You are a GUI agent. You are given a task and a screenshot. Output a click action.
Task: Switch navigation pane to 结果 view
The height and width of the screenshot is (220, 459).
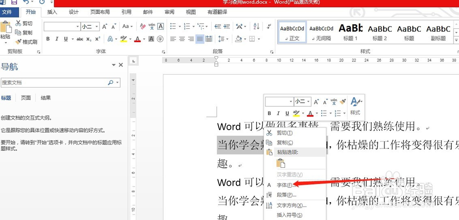click(x=45, y=98)
